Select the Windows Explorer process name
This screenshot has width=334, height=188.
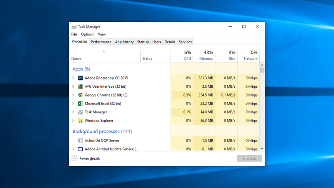(x=99, y=121)
